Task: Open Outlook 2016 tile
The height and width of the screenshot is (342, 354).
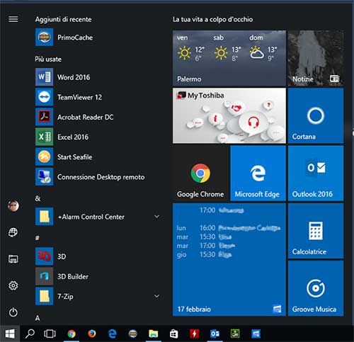Action: click(316, 173)
